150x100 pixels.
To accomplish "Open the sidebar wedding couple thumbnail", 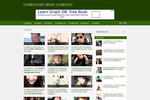I will [x=99, y=61].
